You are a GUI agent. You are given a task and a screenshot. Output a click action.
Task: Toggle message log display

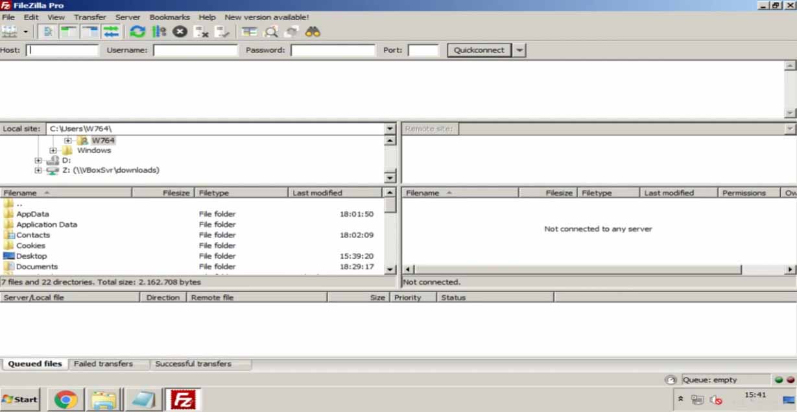(48, 31)
